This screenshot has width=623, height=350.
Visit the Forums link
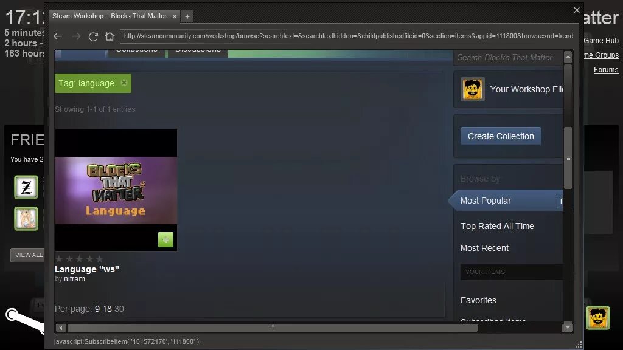coord(606,69)
